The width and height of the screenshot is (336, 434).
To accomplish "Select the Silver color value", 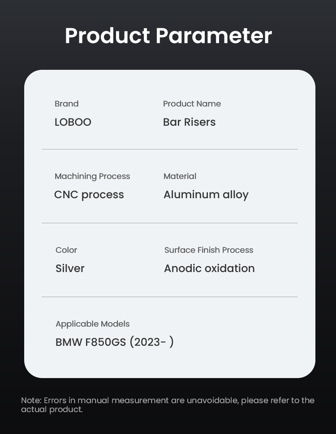I will (70, 268).
